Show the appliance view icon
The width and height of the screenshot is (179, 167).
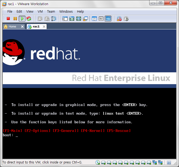click(101, 19)
